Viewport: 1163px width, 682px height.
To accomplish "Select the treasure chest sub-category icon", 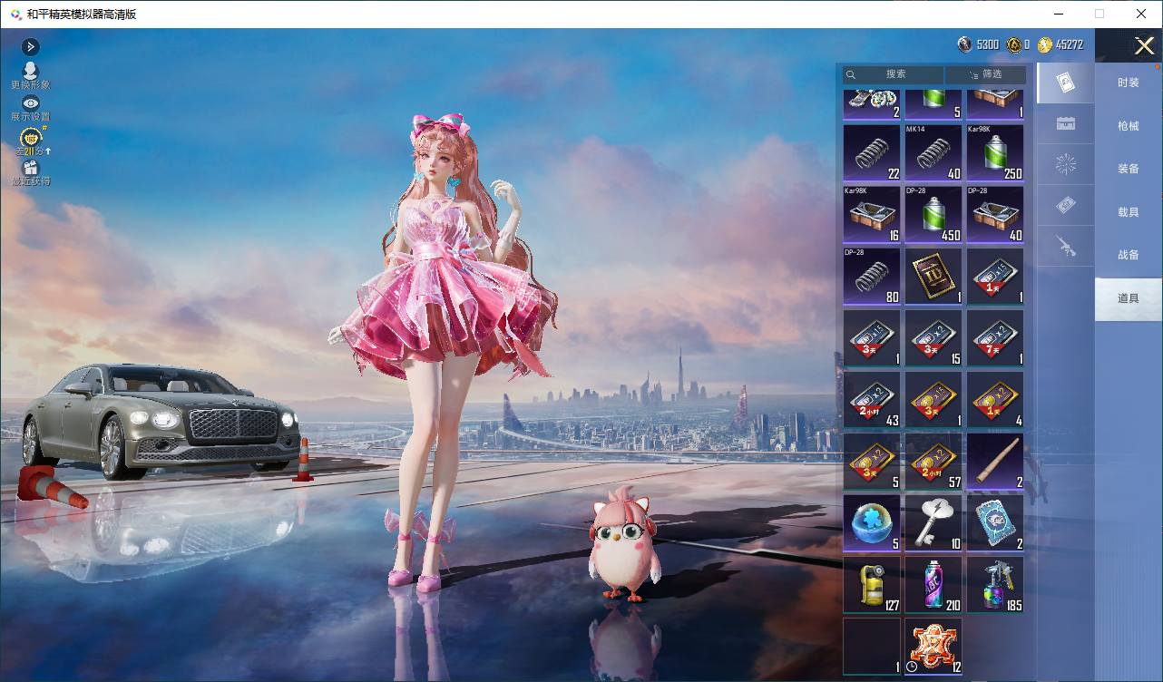I will click(x=1066, y=124).
